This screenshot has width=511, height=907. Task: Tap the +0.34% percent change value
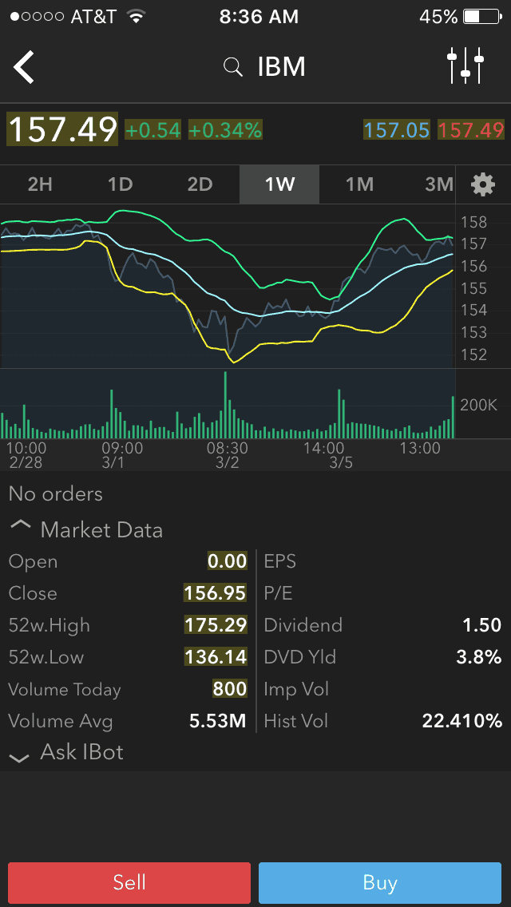pos(225,130)
